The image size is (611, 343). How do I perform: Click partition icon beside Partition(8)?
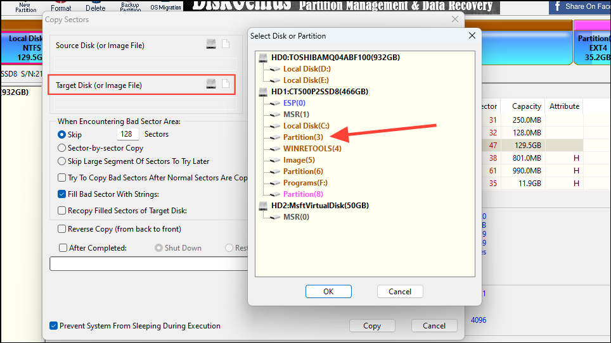pos(275,194)
